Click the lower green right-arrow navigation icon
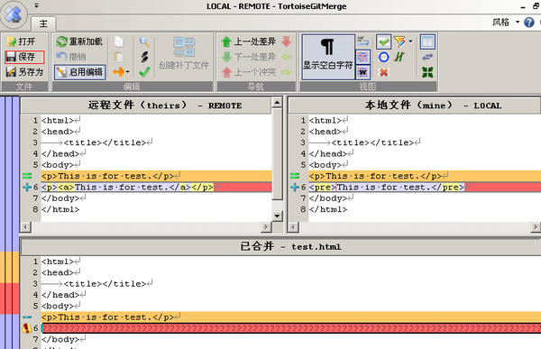Screen dimensions: 541x349 coord(287,72)
